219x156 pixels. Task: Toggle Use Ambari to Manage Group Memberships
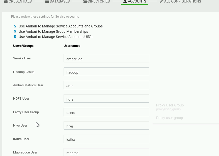click(x=15, y=31)
